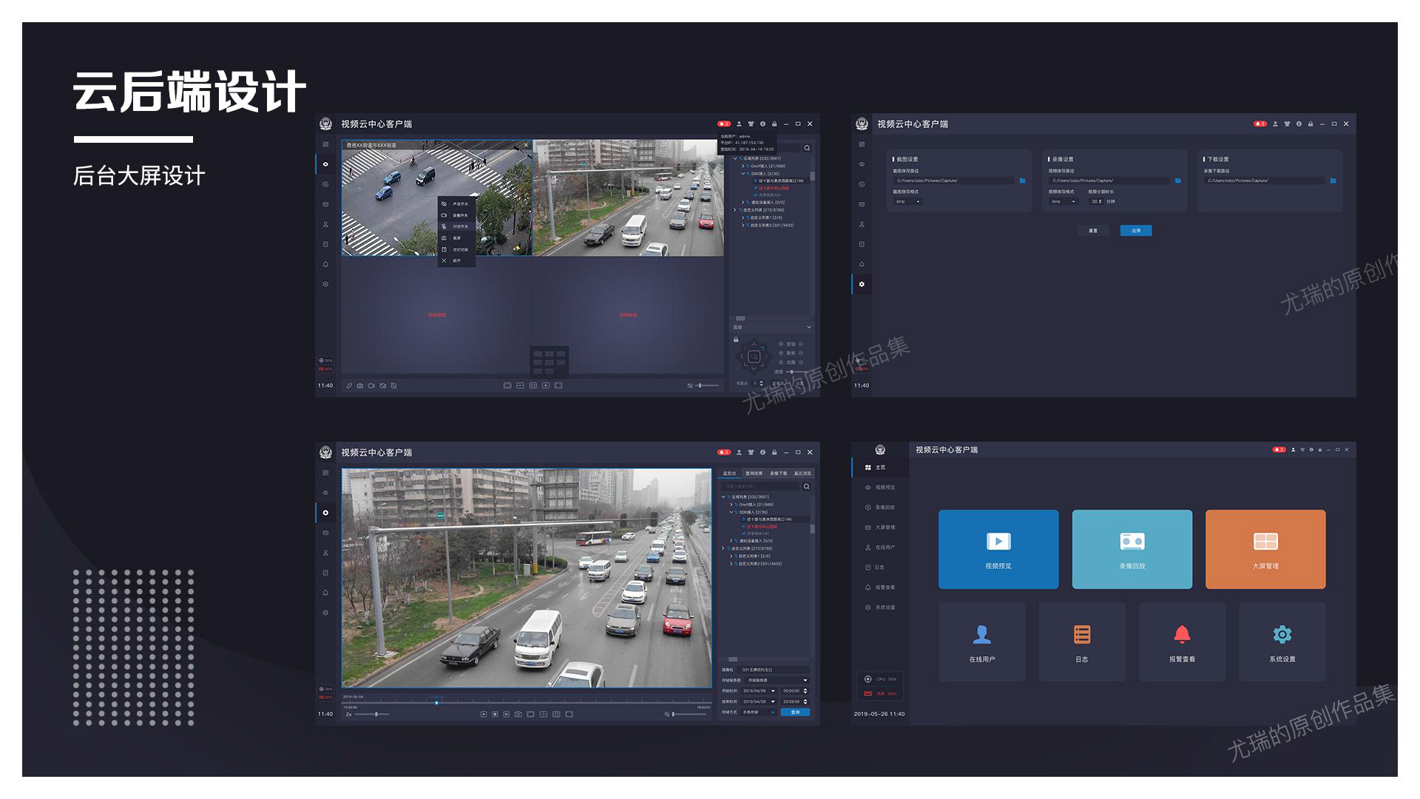
Task: Click 截图保存路径 path field in settings window
Action: (x=954, y=181)
